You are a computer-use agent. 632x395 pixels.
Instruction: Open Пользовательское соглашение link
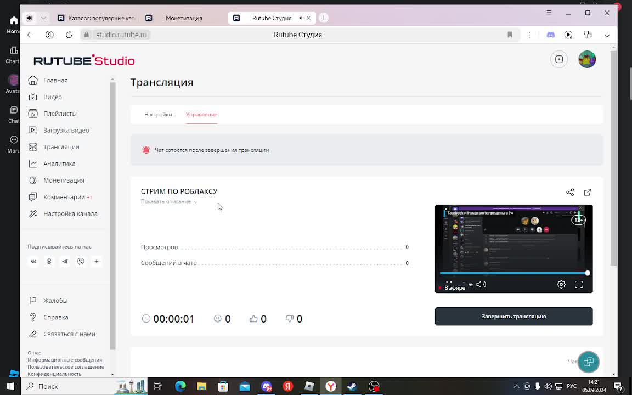pyautogui.click(x=66, y=367)
